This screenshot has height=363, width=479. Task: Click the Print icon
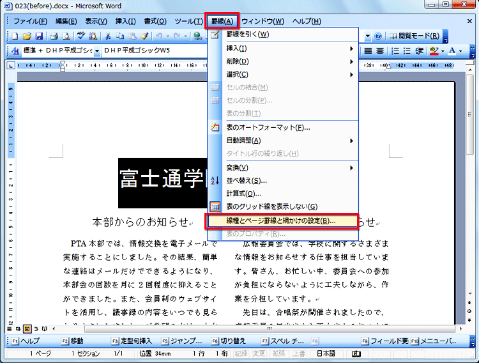point(54,36)
